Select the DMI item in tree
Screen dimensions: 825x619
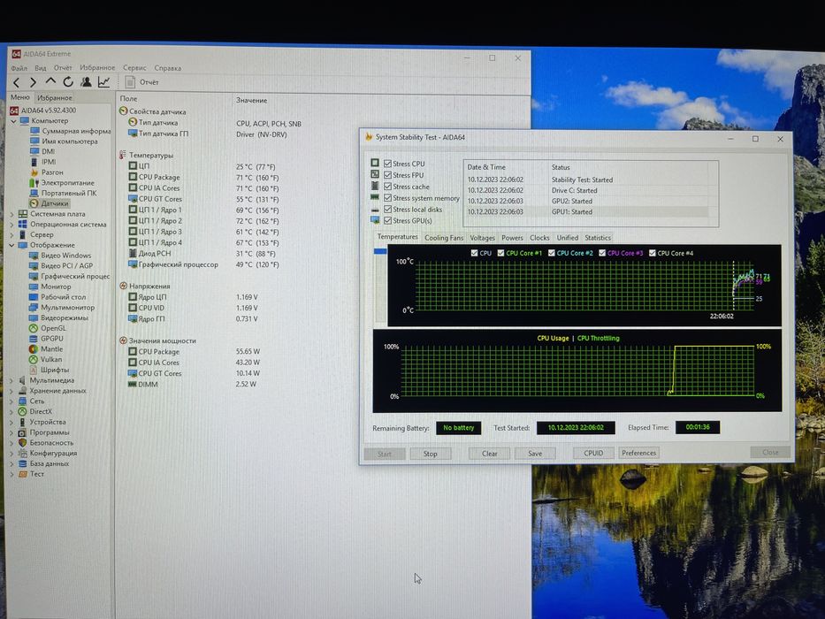42,151
